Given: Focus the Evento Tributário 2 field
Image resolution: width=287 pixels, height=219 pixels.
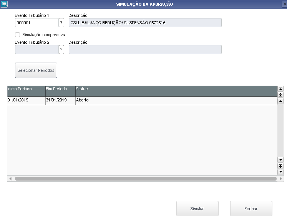Looking at the screenshot, I should 36,50.
